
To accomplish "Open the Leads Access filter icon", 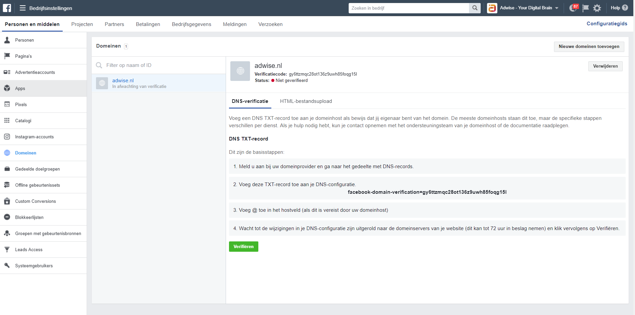I will tap(7, 249).
